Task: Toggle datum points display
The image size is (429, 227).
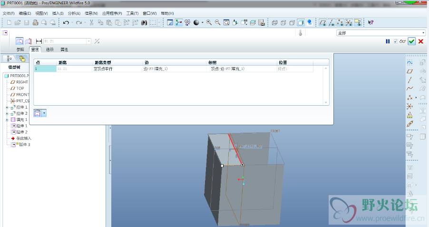Action: pos(340,23)
